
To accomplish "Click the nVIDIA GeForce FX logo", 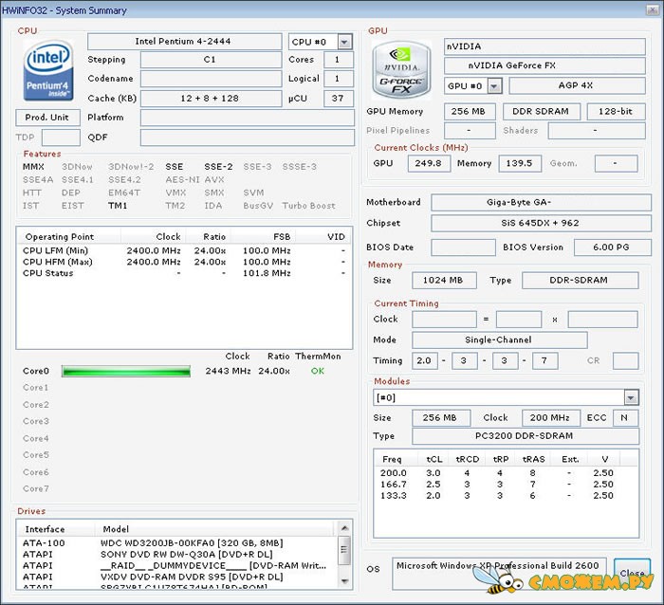I will (x=401, y=70).
